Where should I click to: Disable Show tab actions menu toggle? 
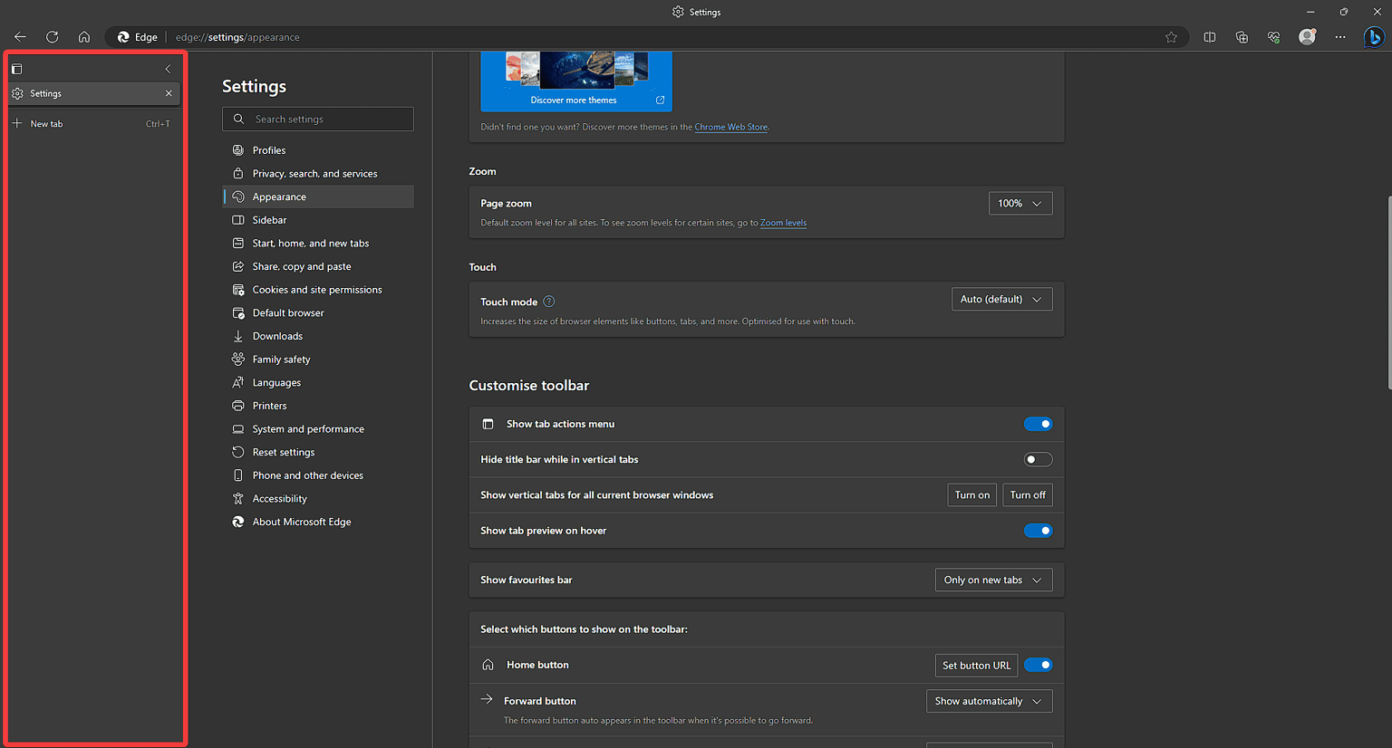tap(1038, 424)
